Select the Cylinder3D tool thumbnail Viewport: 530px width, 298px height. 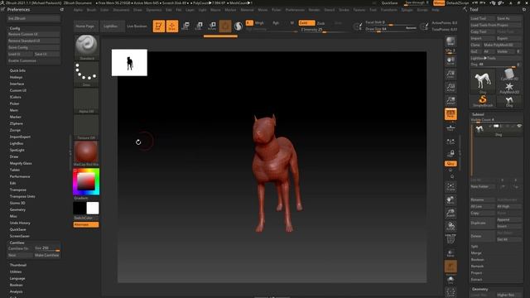tap(508, 74)
